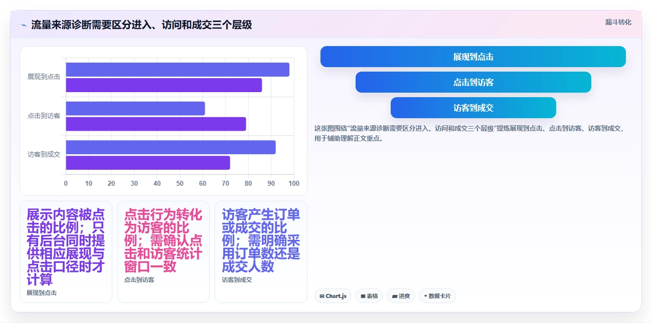Click the 进度 tag chip
Viewport: 652px width, 323px height.
401,296
